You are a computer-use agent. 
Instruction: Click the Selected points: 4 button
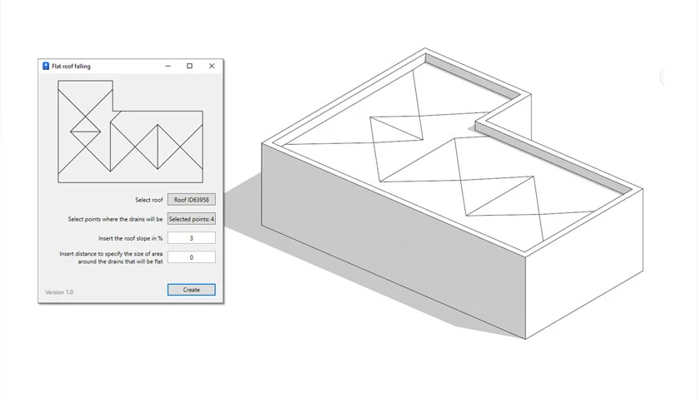(x=192, y=219)
